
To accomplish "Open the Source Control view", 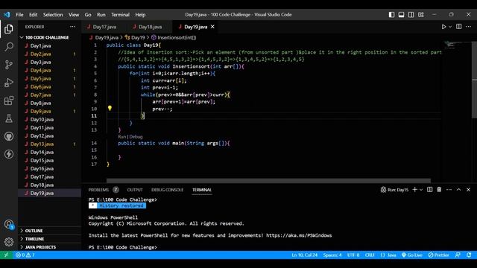I will tap(9, 65).
